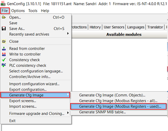This screenshot has height=131, width=168.
Task: Click the Open folder icon
Action: click(x=4, y=17)
